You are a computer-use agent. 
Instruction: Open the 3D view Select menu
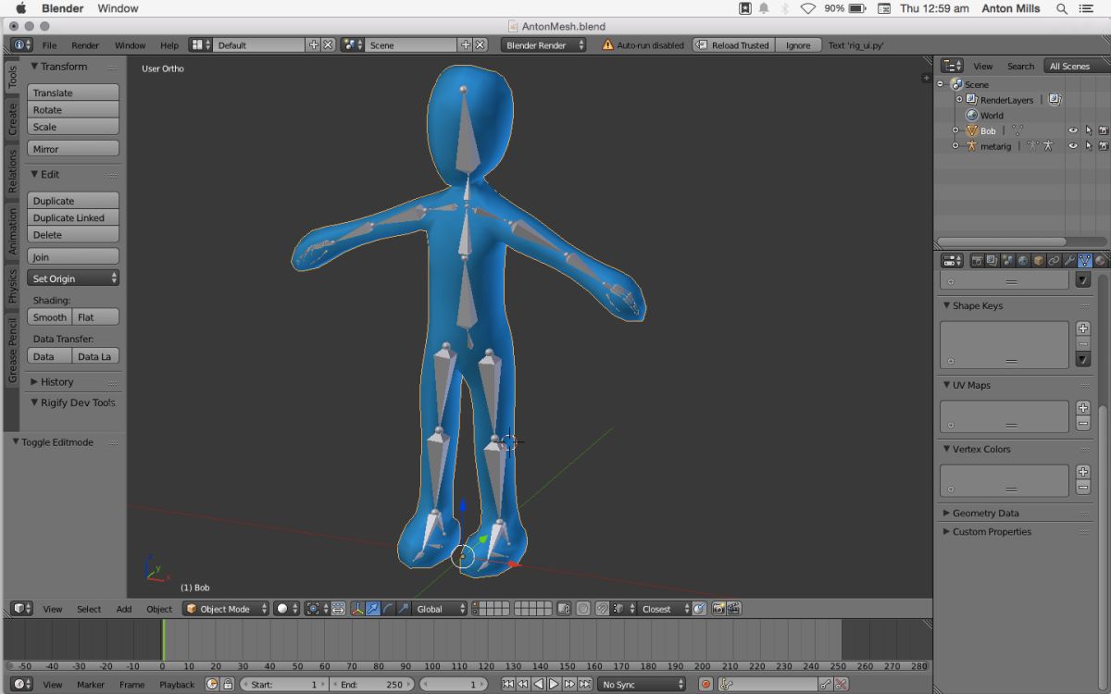89,609
